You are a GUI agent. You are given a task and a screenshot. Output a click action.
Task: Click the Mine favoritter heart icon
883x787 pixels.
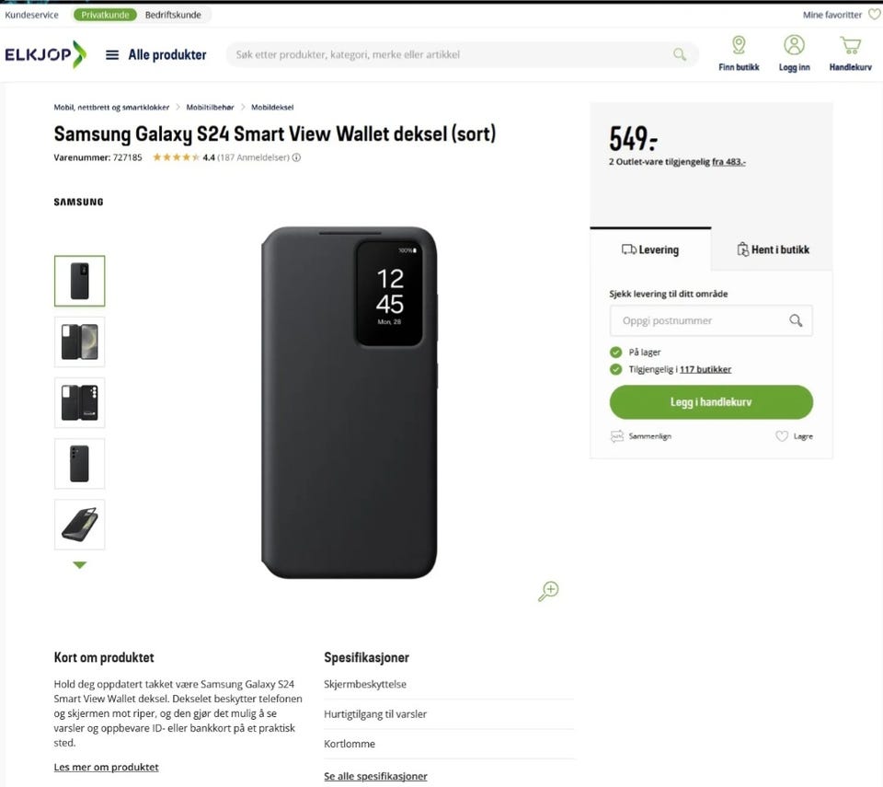coord(874,15)
